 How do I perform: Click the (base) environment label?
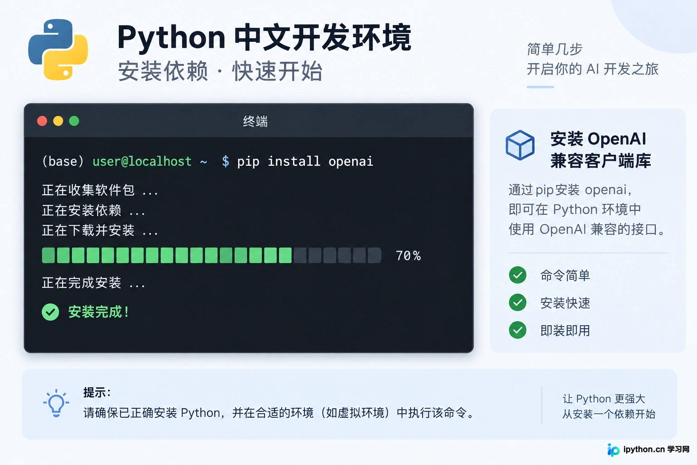(x=63, y=161)
